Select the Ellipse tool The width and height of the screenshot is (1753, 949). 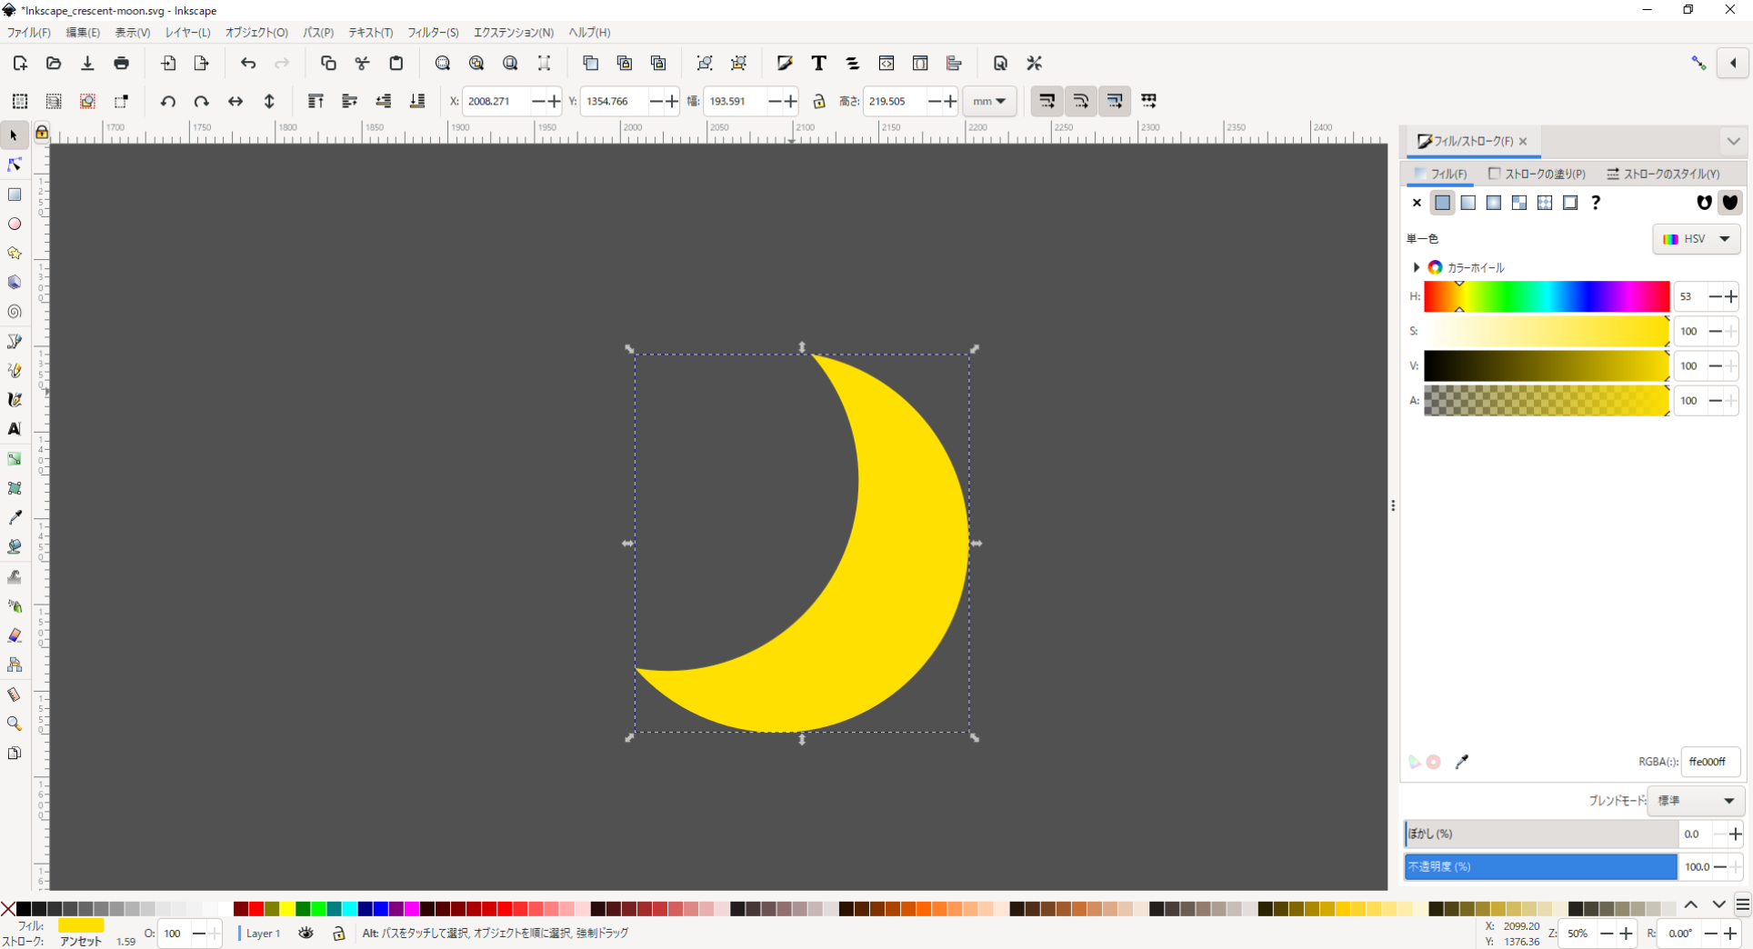pos(15,224)
